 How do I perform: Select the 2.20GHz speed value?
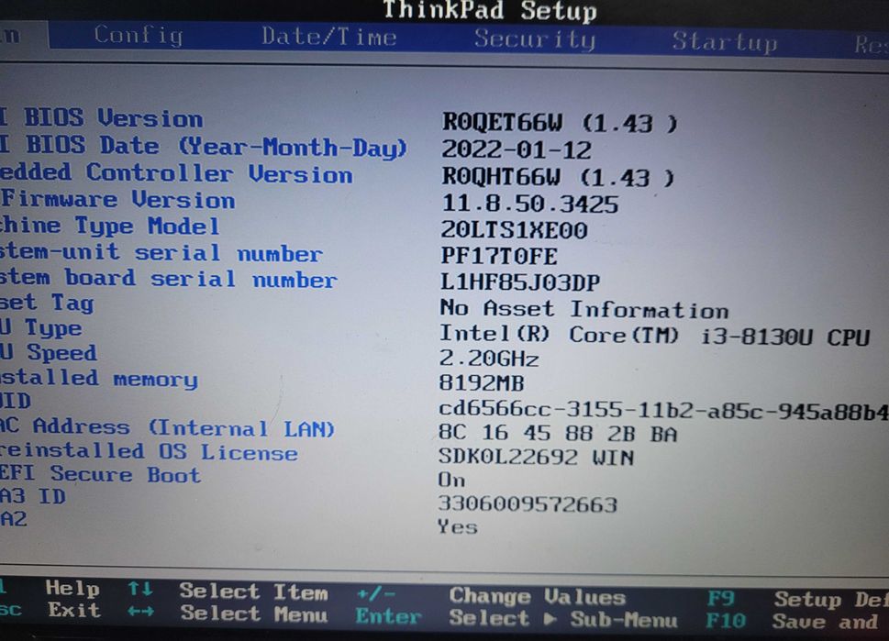point(489,359)
